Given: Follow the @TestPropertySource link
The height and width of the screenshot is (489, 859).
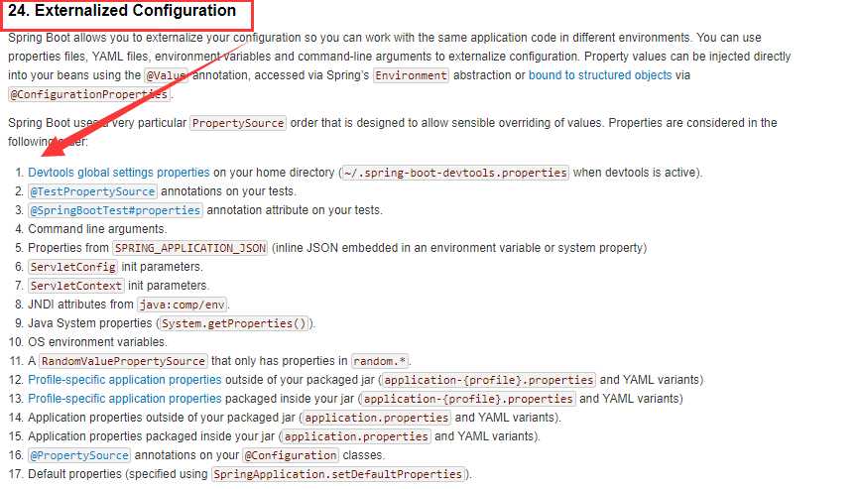Looking at the screenshot, I should coord(92,191).
